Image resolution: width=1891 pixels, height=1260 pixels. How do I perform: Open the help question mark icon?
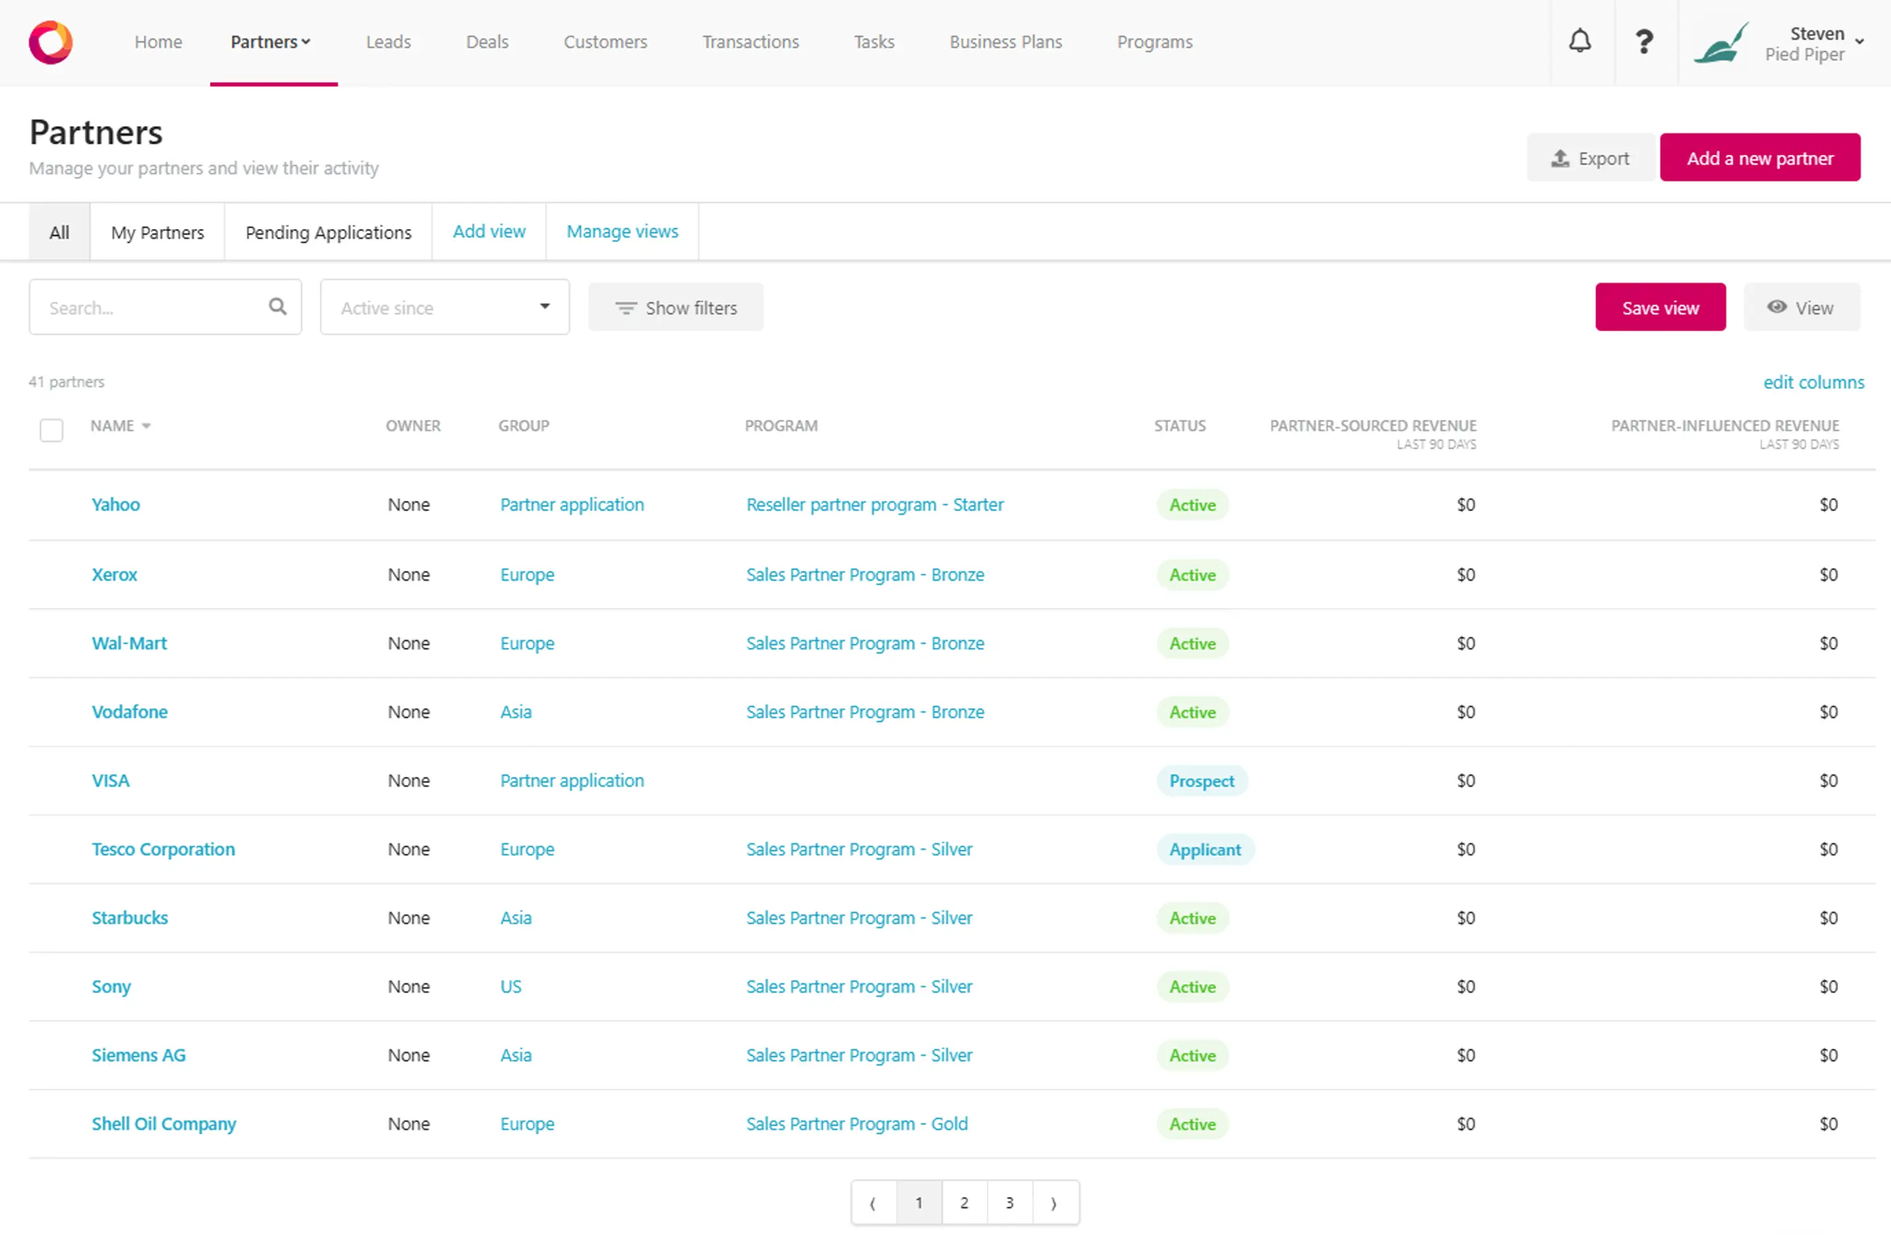[x=1644, y=41]
